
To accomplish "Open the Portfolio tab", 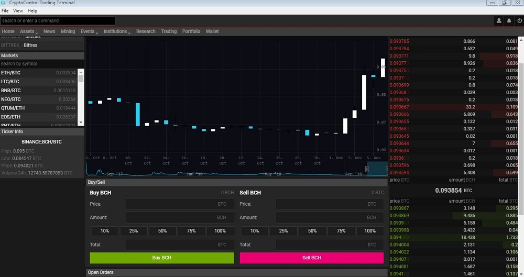I will 191,31.
